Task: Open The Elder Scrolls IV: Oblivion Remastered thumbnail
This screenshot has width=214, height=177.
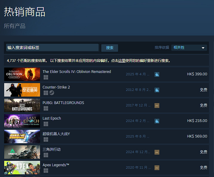Action: (x=22, y=74)
